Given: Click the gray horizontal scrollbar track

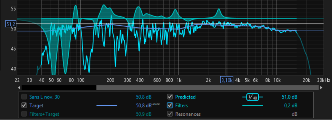Looking at the screenshot, I should coord(207,88).
